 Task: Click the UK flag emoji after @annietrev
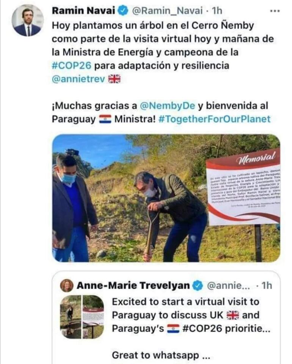coord(115,79)
